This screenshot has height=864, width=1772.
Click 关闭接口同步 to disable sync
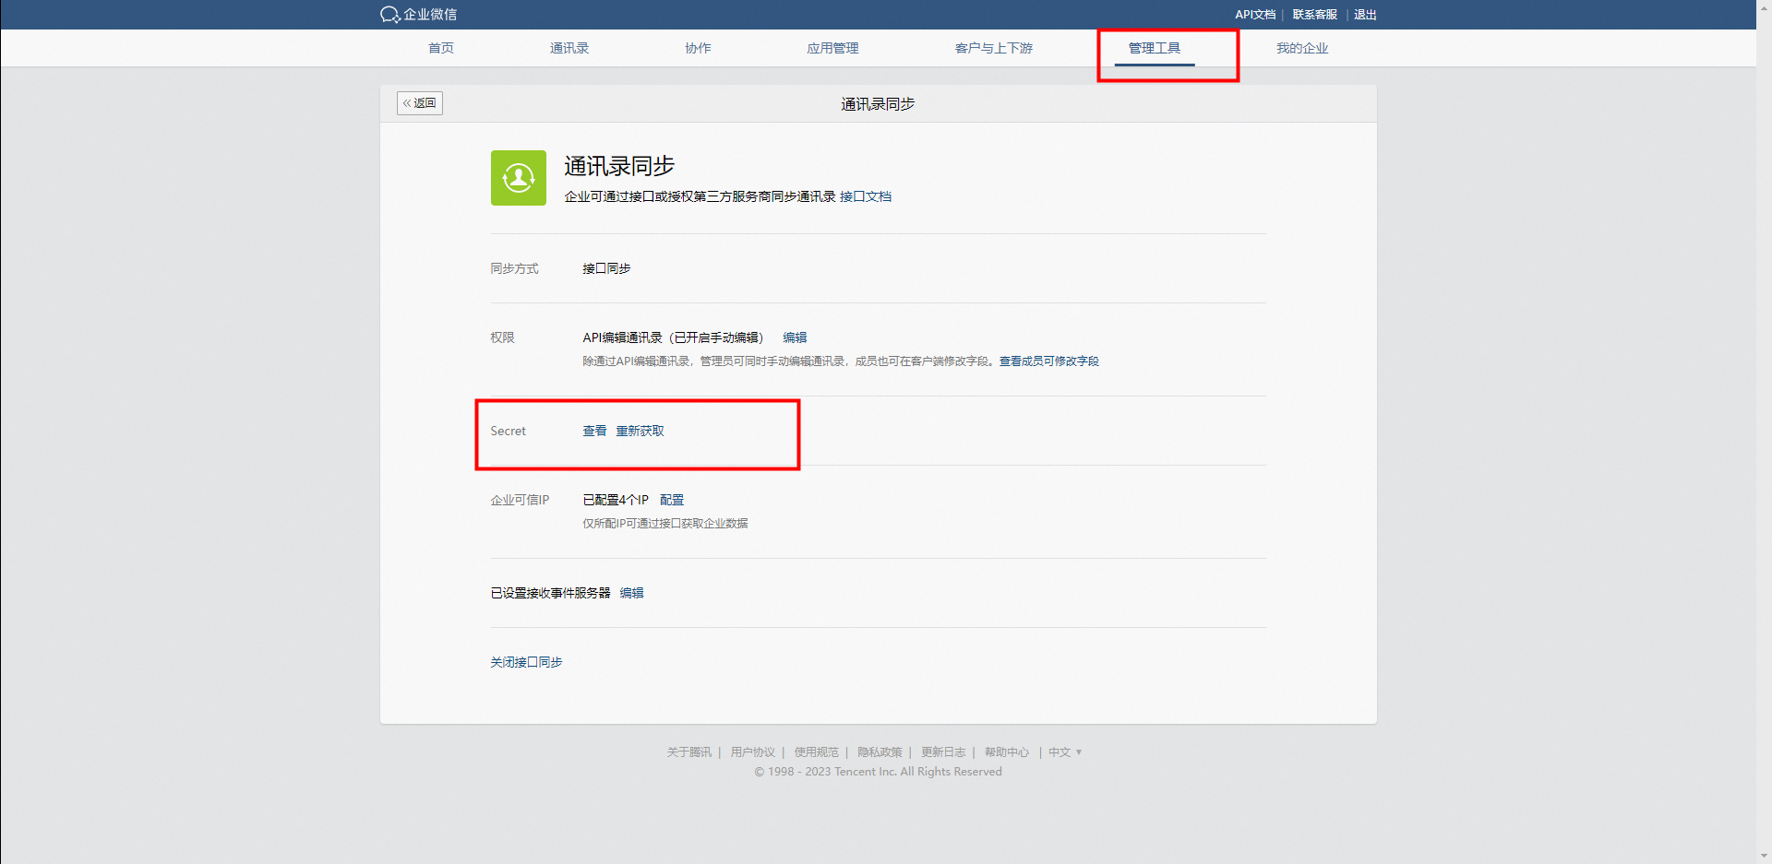(526, 662)
